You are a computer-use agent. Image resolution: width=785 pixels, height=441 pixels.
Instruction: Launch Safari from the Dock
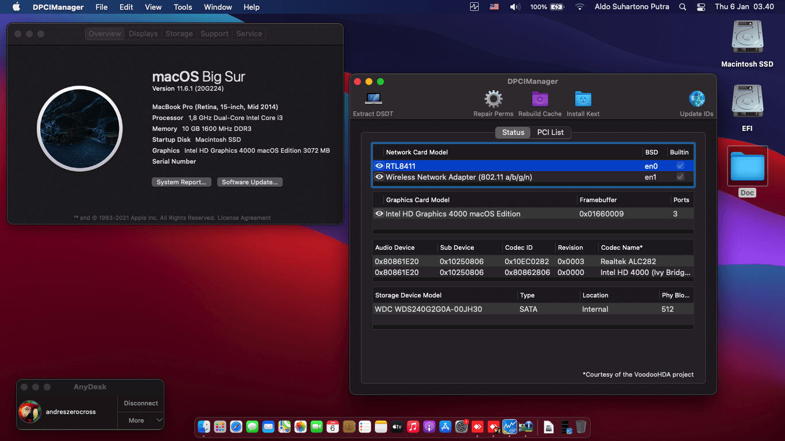236,427
